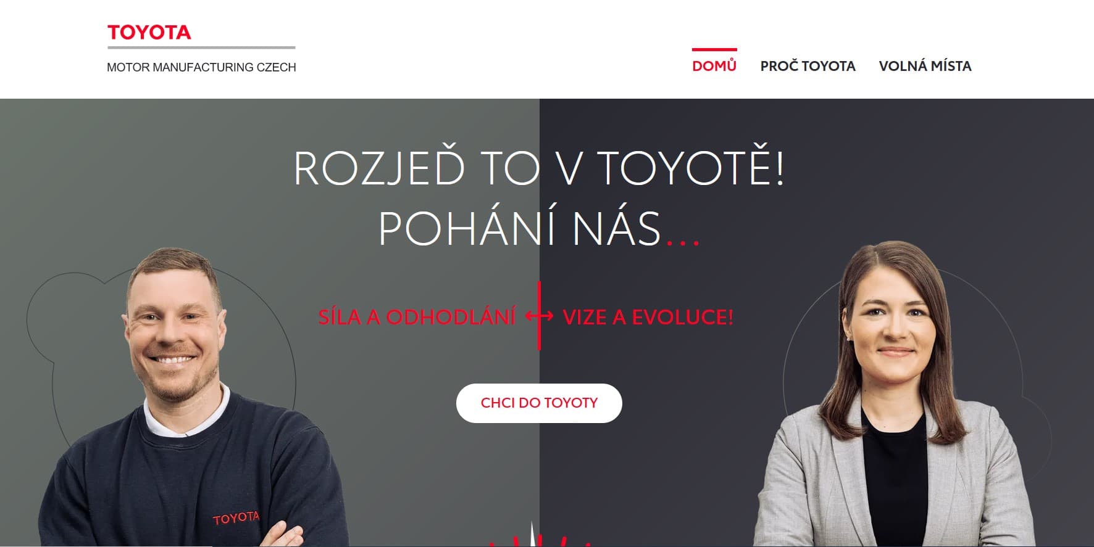The height and width of the screenshot is (547, 1094).
Task: Click the MOTOR MANUFACTURING CZECH subtitle
Action: click(x=201, y=67)
